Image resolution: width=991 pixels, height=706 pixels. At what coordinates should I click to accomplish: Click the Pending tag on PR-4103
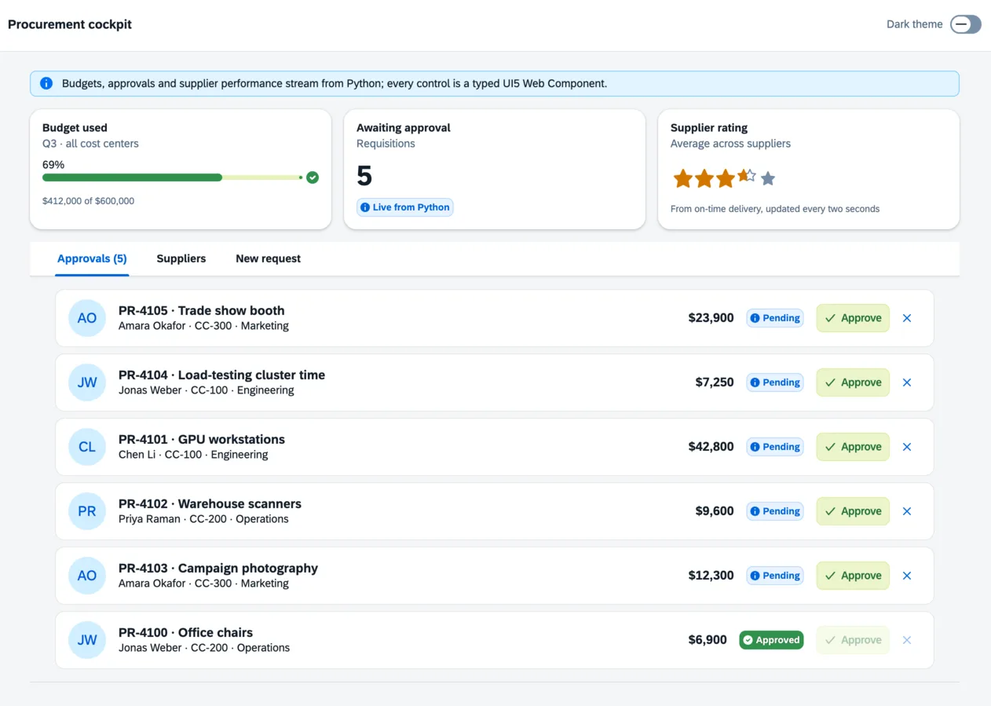point(775,576)
